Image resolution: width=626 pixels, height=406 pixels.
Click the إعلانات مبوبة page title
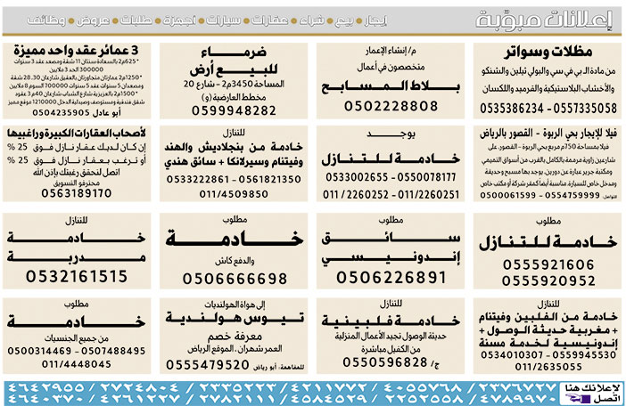[543, 20]
